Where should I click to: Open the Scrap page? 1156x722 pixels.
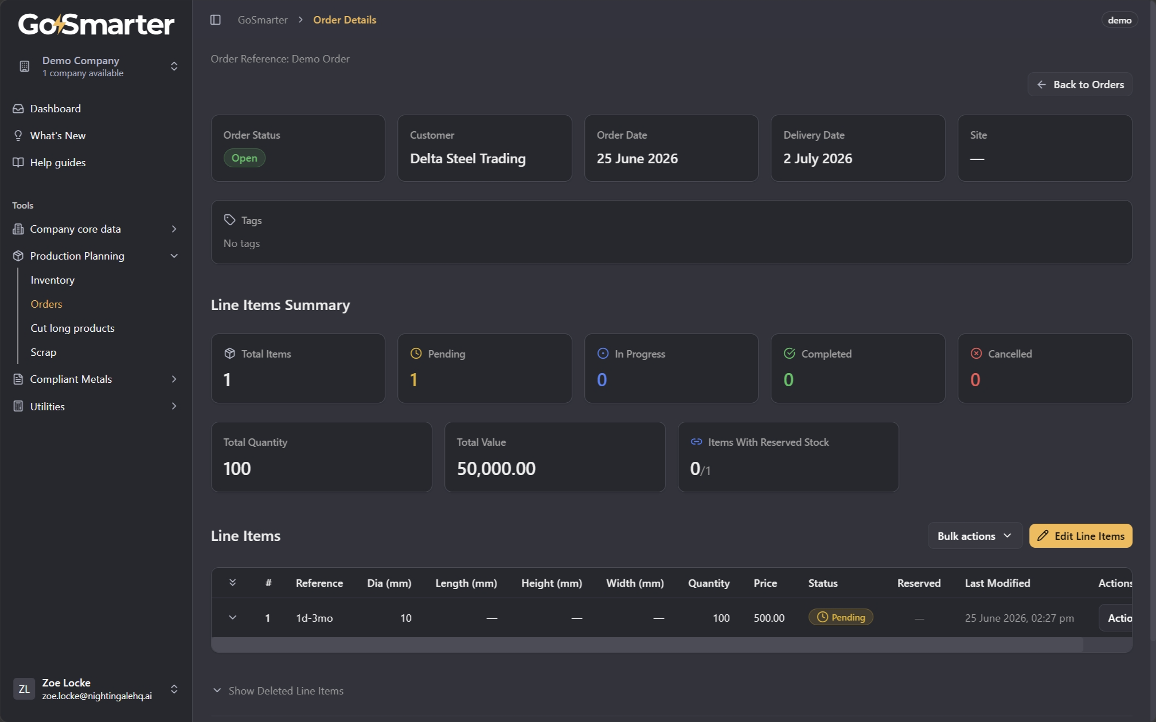click(x=44, y=352)
